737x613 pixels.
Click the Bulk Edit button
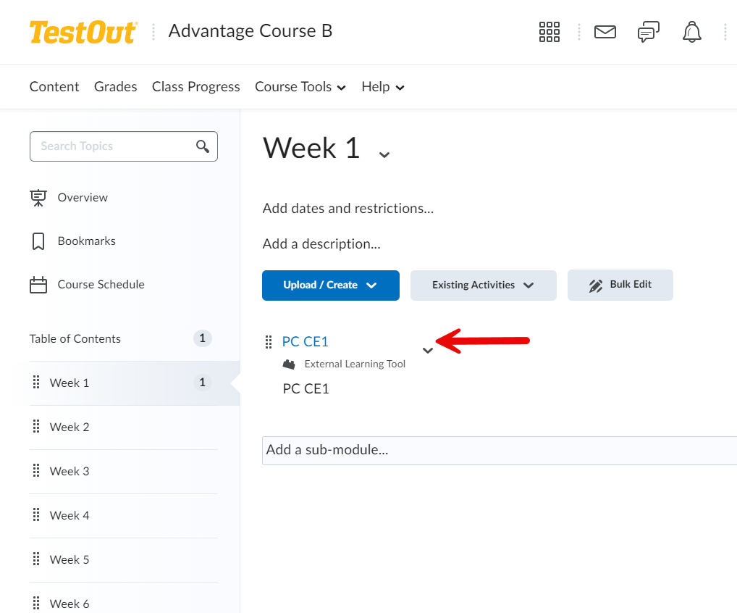[x=620, y=285]
